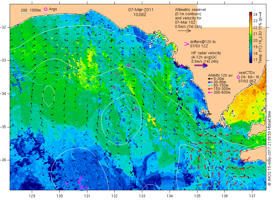
Task: Click the 'sealCTDs' legend heading
Action: point(247,73)
